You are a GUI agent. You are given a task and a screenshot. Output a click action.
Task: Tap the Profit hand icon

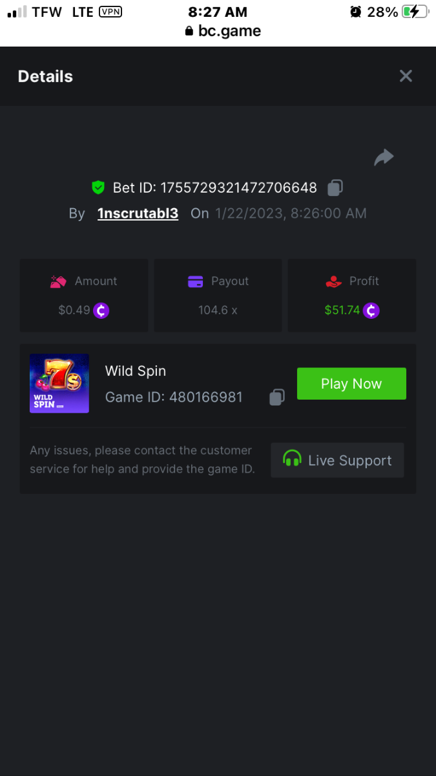pos(333,281)
